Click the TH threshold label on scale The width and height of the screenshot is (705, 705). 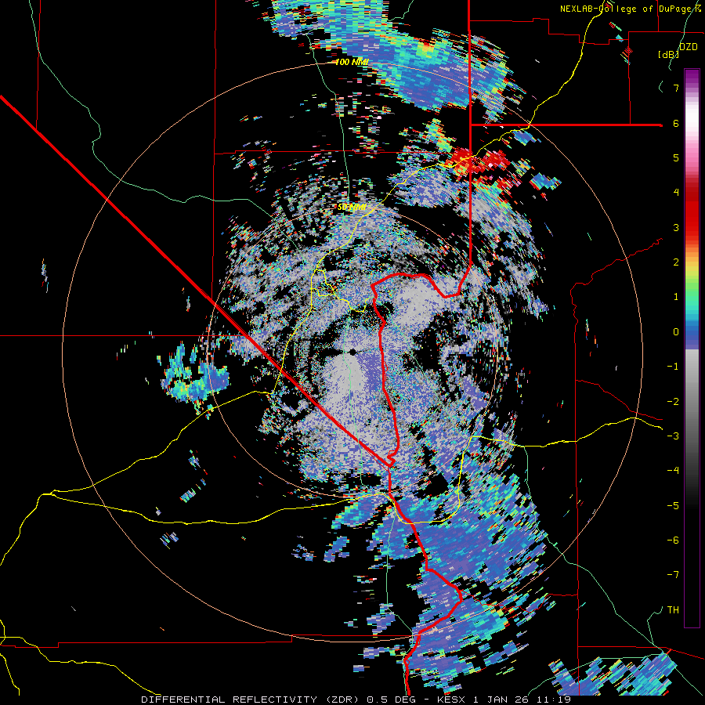tap(673, 610)
